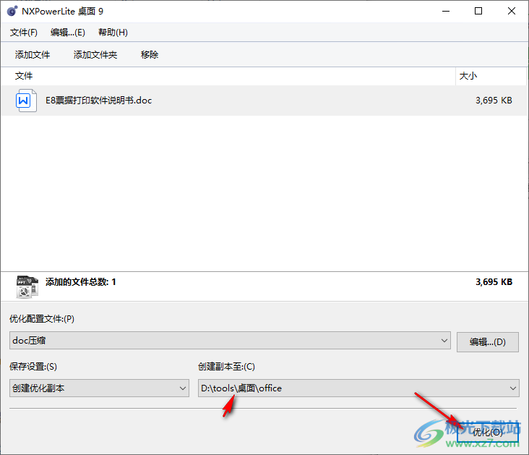Image resolution: width=529 pixels, height=455 pixels.
Task: Close the NXPowerLite window
Action: [512, 11]
